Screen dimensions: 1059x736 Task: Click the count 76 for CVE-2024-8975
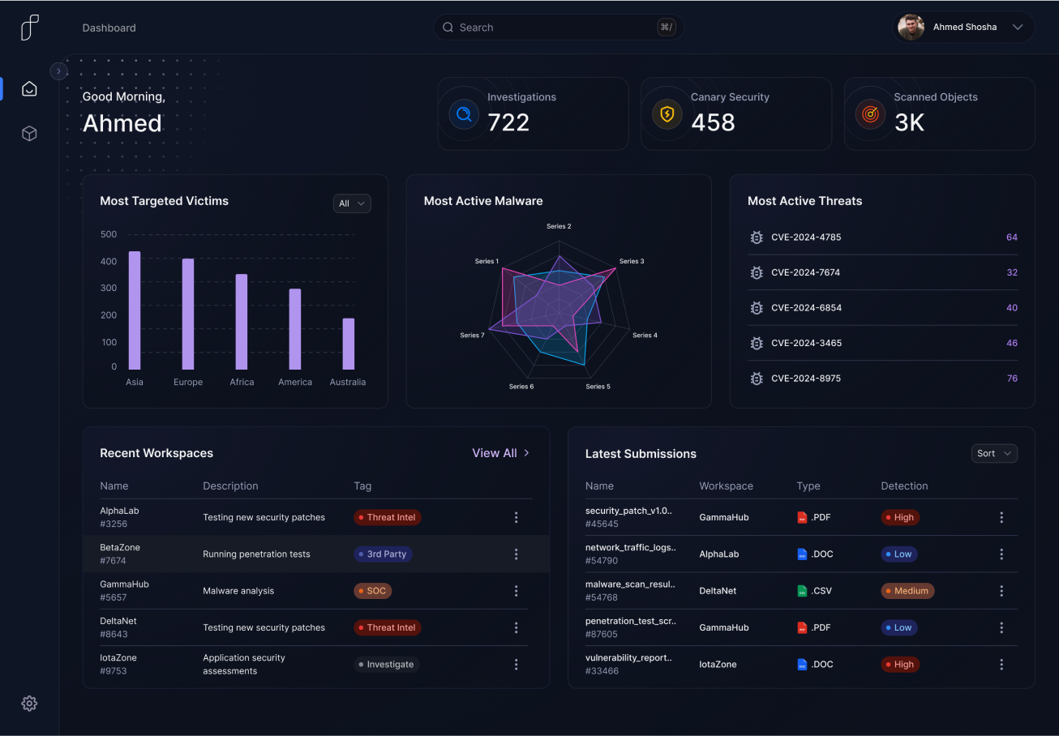[1012, 379]
